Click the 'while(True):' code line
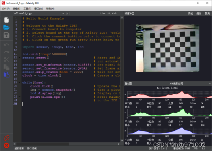Screen dimensions: 212x151 [x=34, y=83]
